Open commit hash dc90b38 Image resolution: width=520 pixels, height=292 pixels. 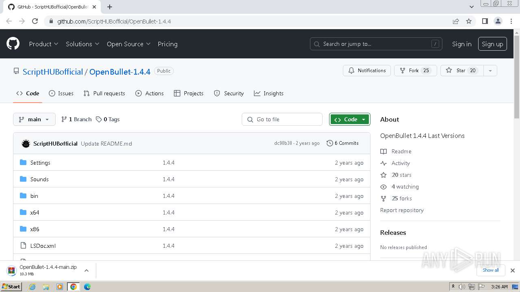[283, 143]
